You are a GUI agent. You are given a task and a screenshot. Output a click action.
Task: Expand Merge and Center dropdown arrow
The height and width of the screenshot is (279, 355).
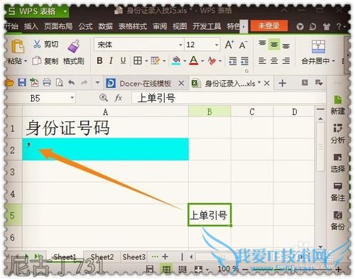point(334,61)
